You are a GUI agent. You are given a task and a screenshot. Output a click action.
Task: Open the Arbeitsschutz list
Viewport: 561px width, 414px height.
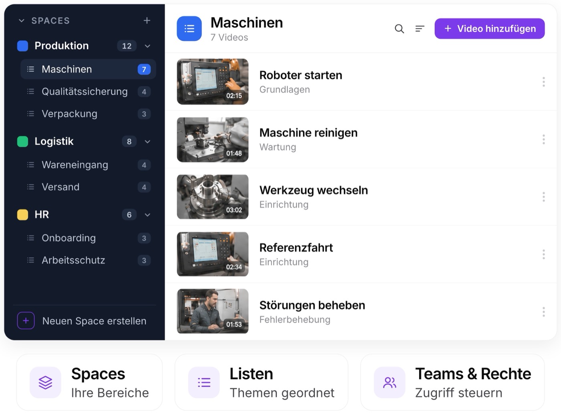click(88, 260)
